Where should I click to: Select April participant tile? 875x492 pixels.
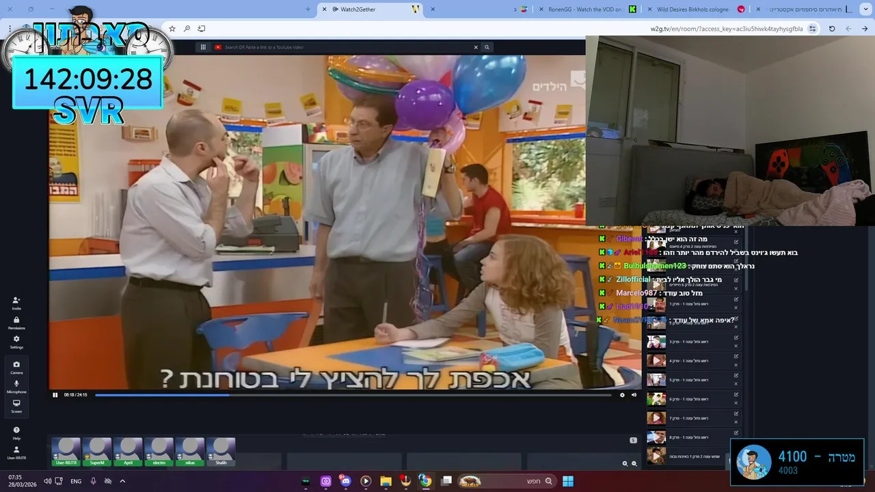[x=128, y=452]
